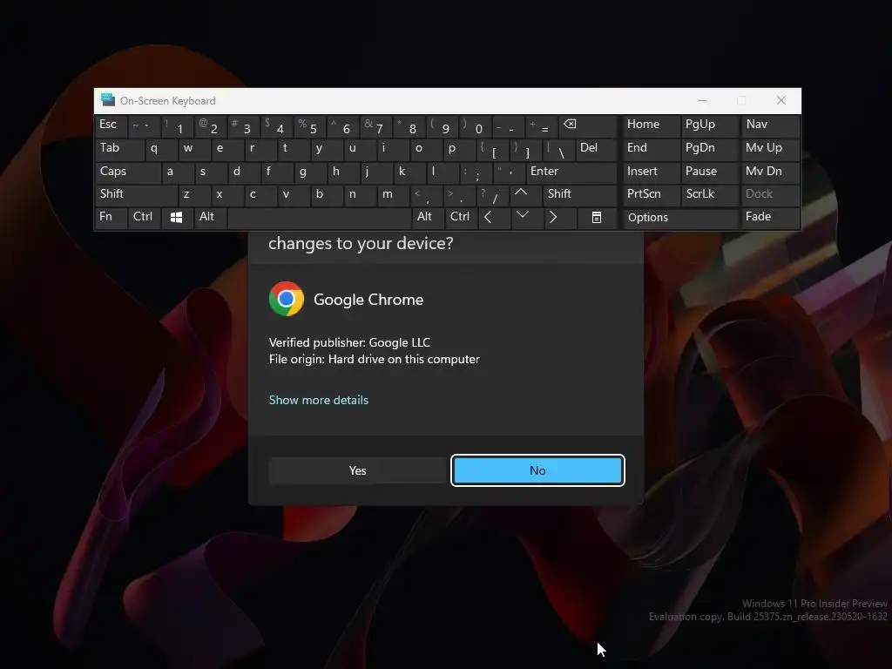This screenshot has height=669, width=892.
Task: Click the PrtScn key
Action: (x=651, y=194)
